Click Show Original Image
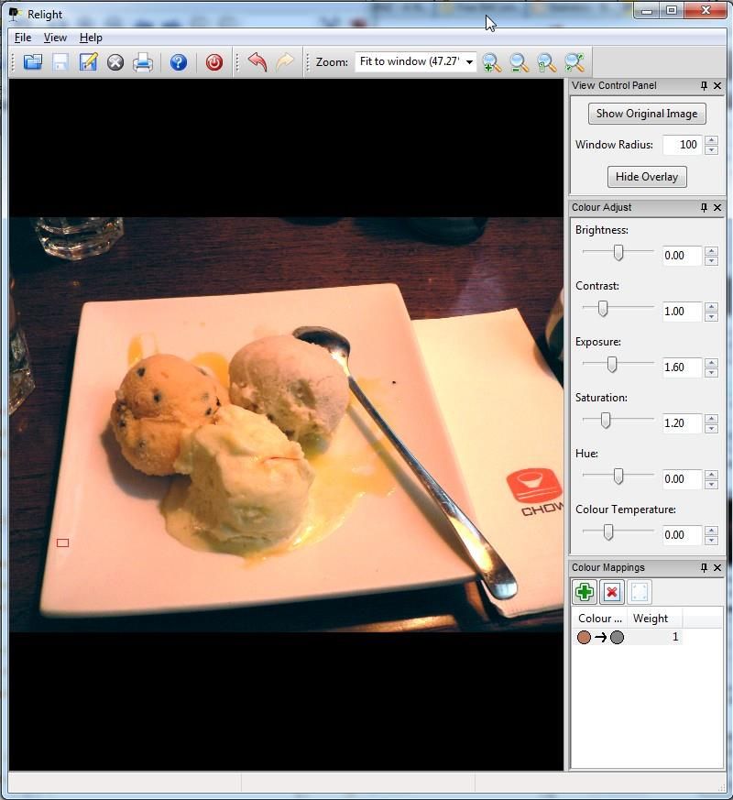 tap(646, 114)
